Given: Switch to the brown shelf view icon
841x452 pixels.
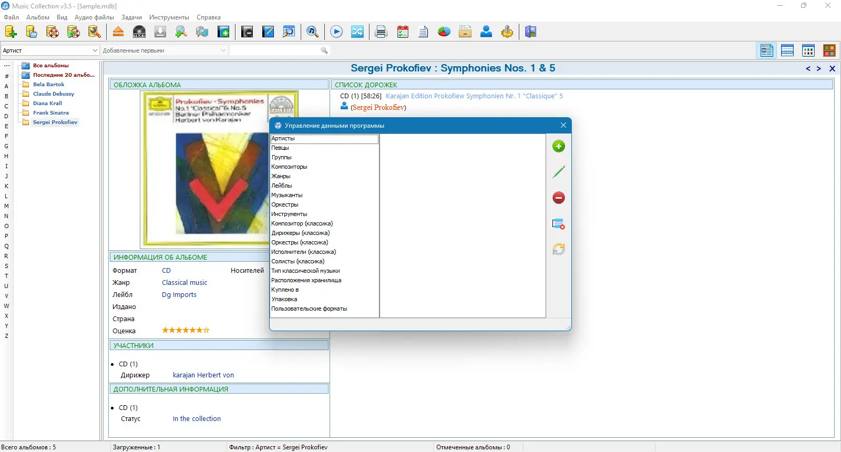Looking at the screenshot, I should coord(829,50).
